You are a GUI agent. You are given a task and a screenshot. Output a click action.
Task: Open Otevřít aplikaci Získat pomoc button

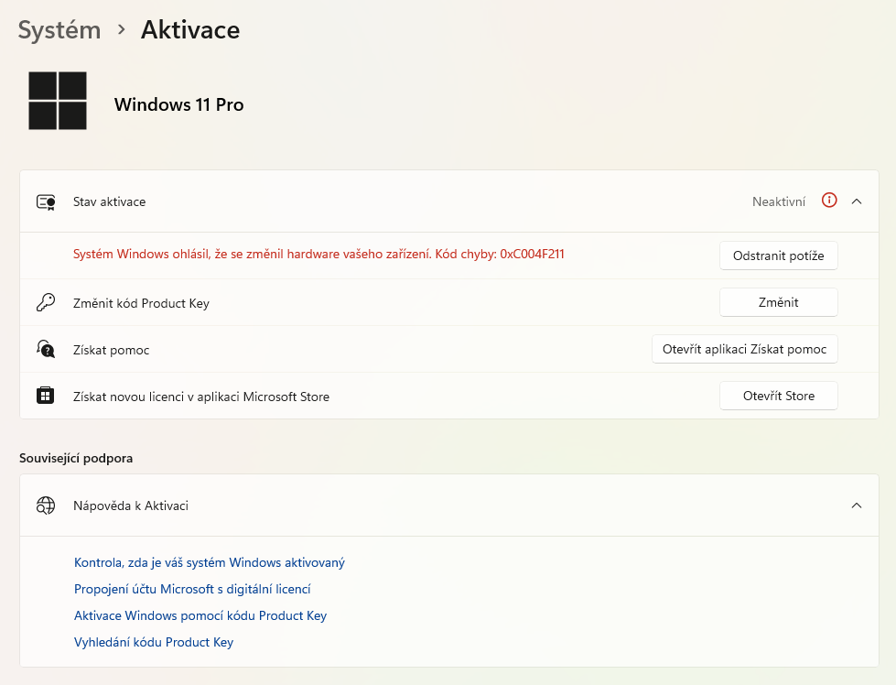tap(745, 349)
